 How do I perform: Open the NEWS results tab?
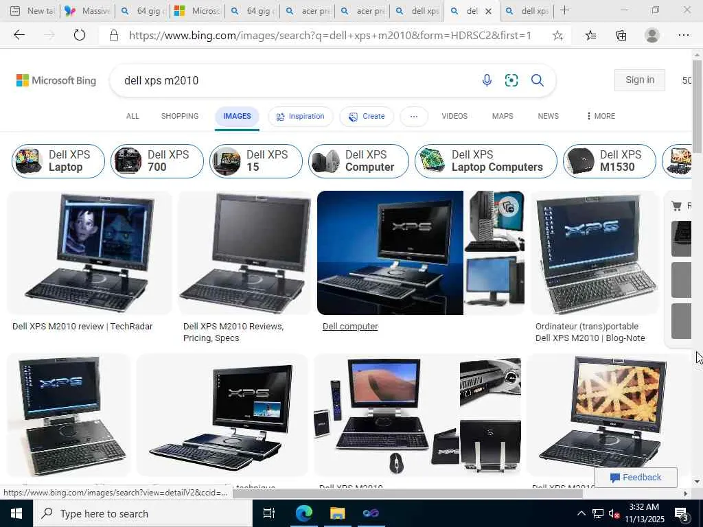(x=548, y=116)
